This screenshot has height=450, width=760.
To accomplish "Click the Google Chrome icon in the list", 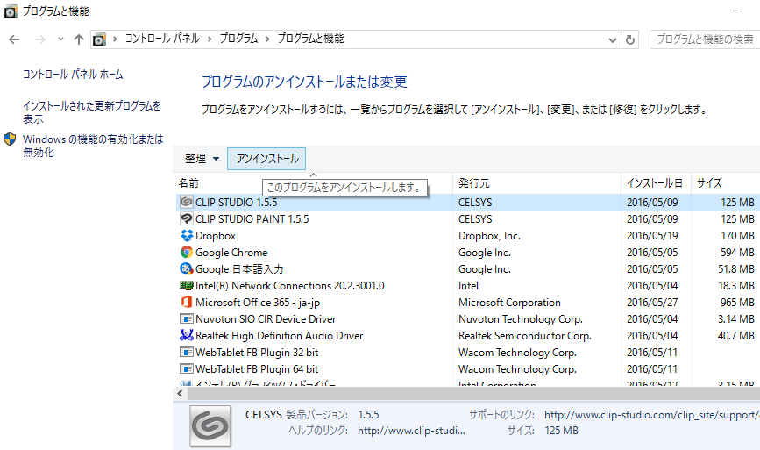I will pyautogui.click(x=186, y=252).
